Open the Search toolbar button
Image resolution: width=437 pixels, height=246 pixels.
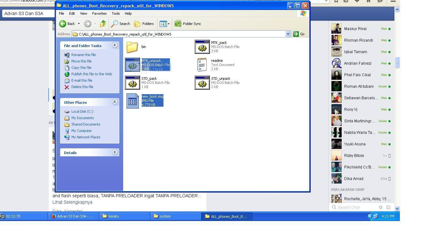(x=121, y=24)
